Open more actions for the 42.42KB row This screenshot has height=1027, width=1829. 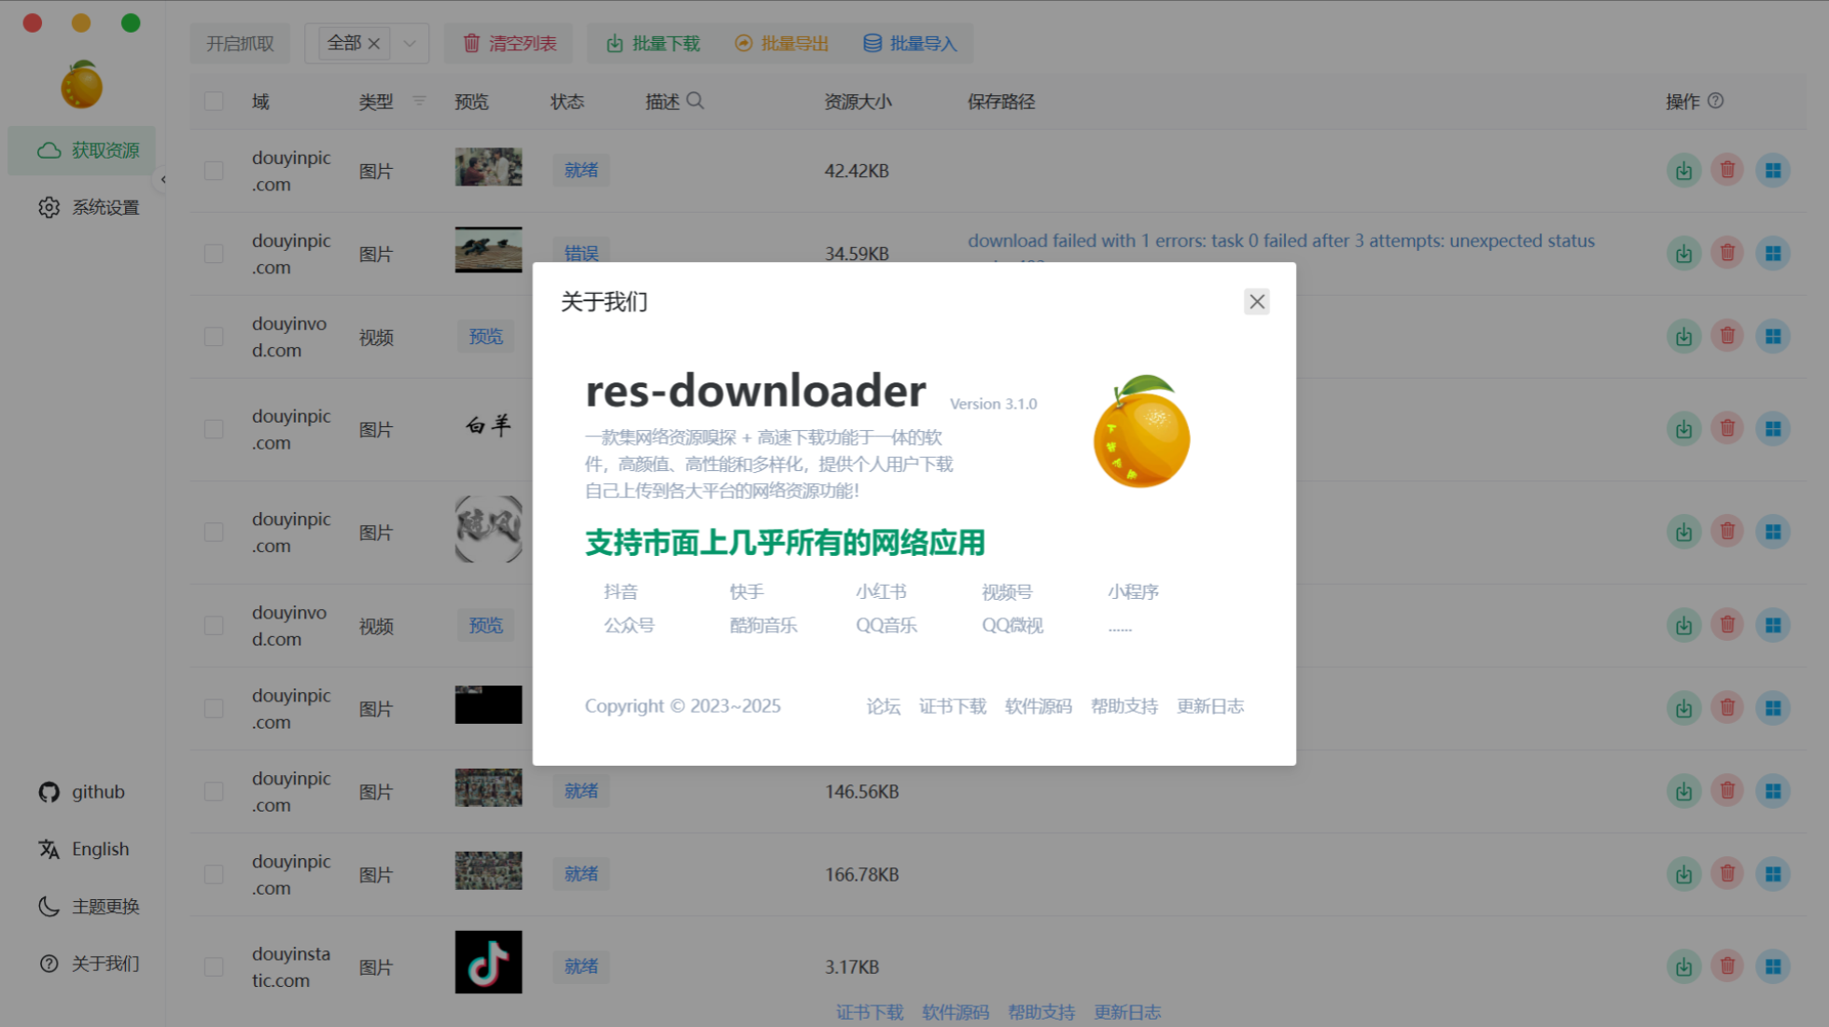pyautogui.click(x=1772, y=171)
